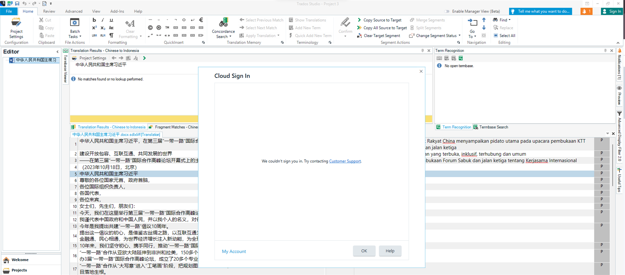Click Clear Target Segment
Image resolution: width=625 pixels, height=275 pixels.
click(x=378, y=35)
